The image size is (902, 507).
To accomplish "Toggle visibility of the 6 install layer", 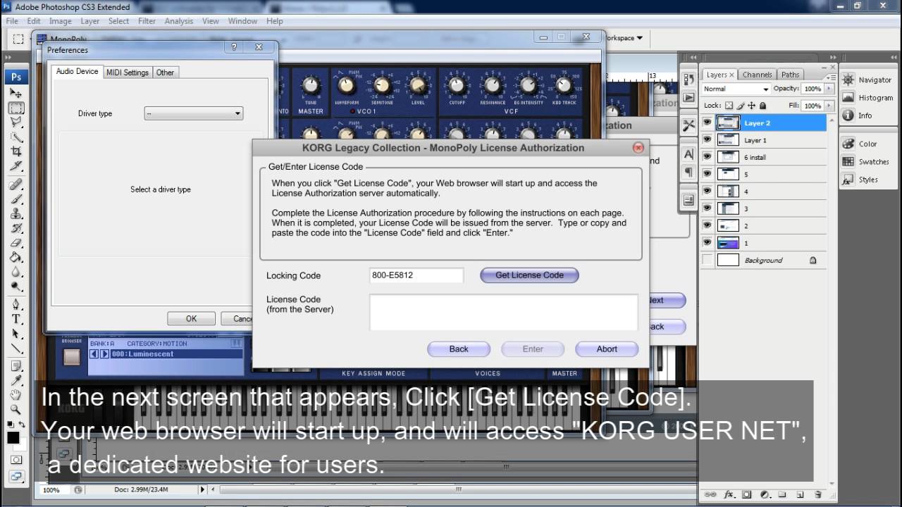I will click(707, 157).
